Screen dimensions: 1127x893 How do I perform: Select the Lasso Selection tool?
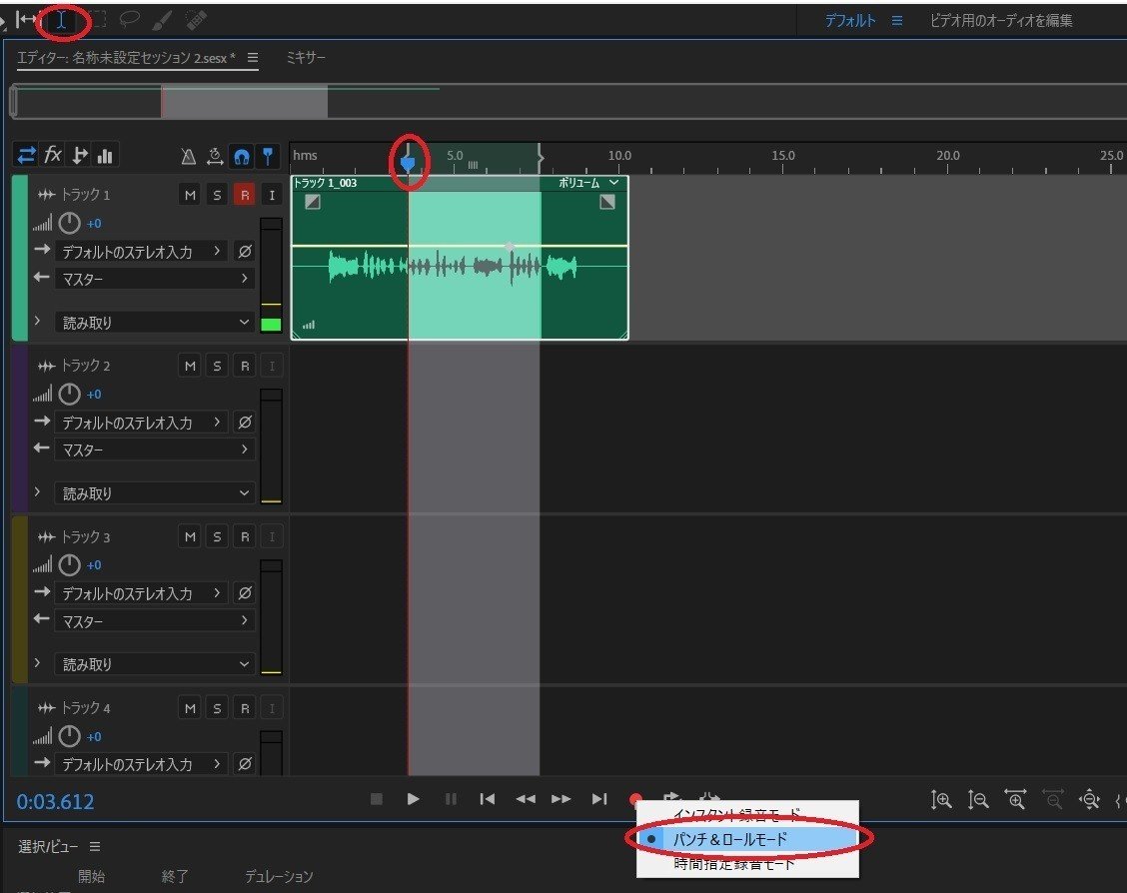129,19
